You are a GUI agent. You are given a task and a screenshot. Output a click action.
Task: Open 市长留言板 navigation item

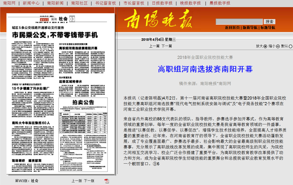pyautogui.click(x=134, y=3)
